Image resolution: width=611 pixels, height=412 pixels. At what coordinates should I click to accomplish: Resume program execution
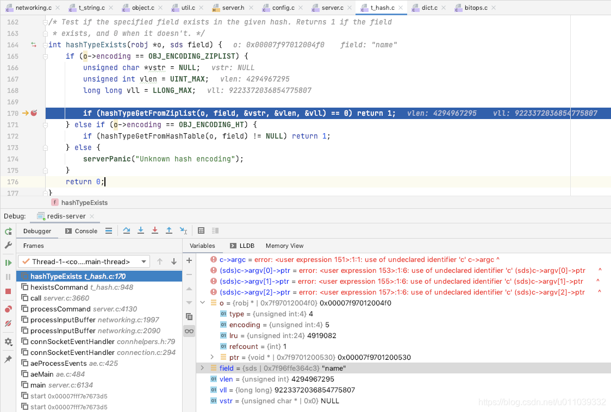pos(8,263)
